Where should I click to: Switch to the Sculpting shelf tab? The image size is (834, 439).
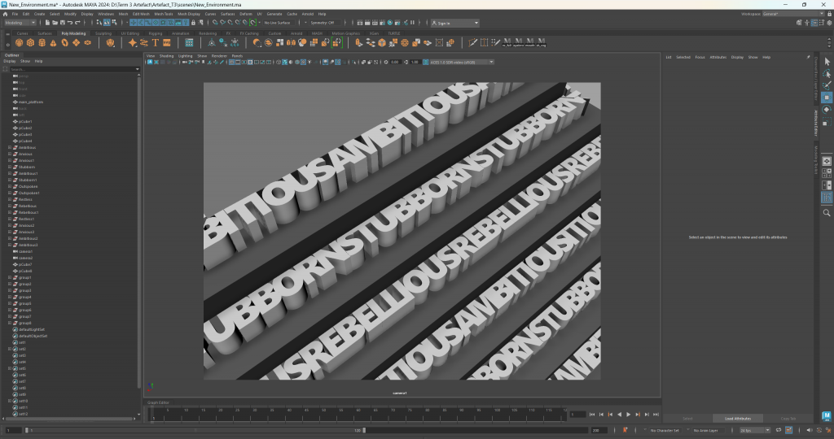[103, 33]
